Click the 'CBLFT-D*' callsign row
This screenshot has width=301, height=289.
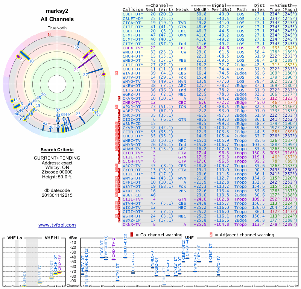tap(133, 18)
